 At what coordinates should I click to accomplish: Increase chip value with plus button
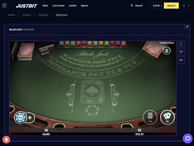(30, 118)
